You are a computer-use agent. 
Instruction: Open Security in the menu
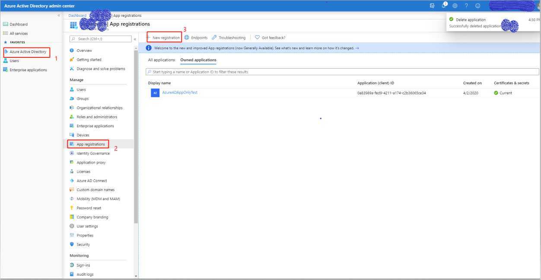(x=83, y=245)
